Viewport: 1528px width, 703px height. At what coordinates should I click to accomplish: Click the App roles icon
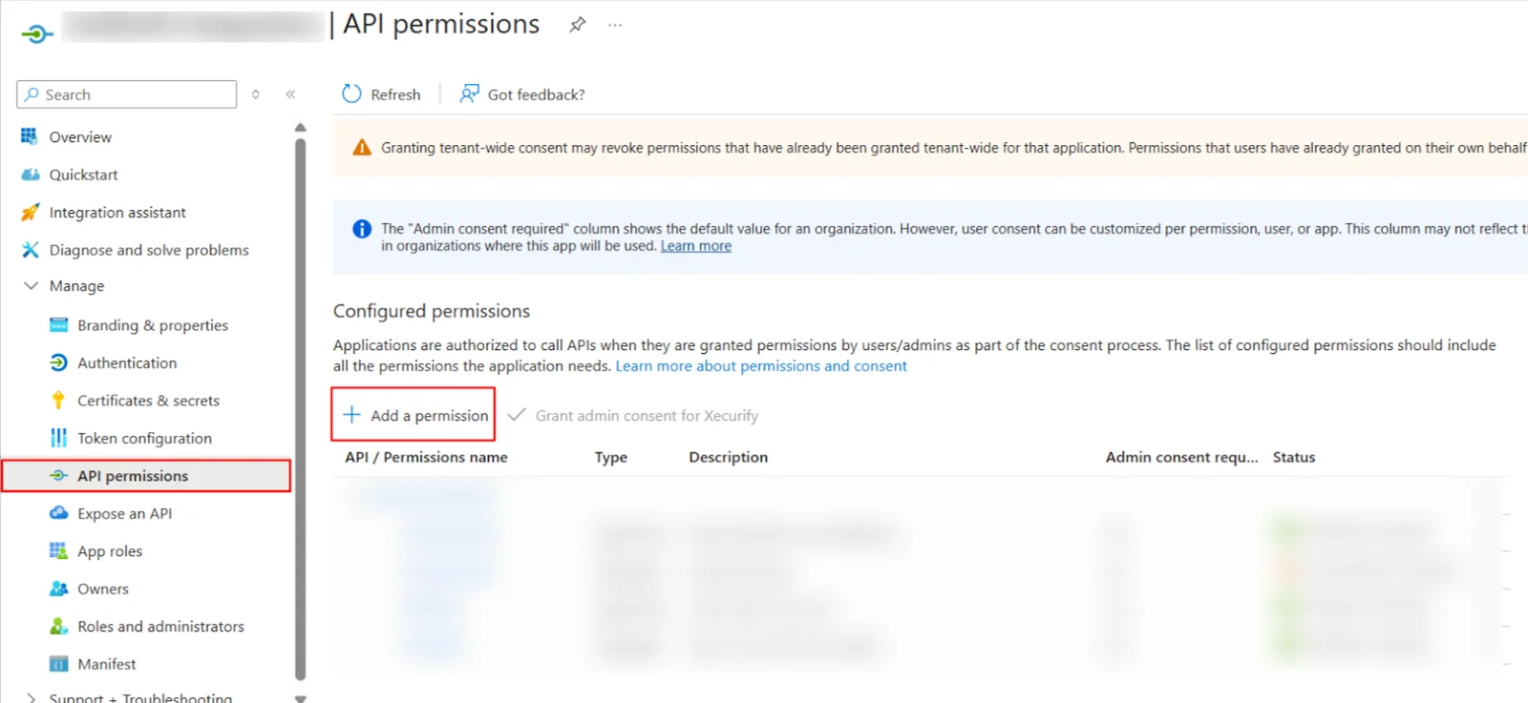[57, 550]
